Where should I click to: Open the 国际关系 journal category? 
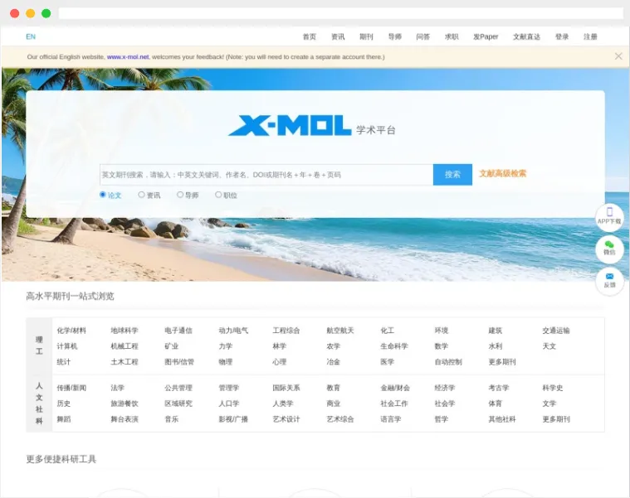click(286, 388)
